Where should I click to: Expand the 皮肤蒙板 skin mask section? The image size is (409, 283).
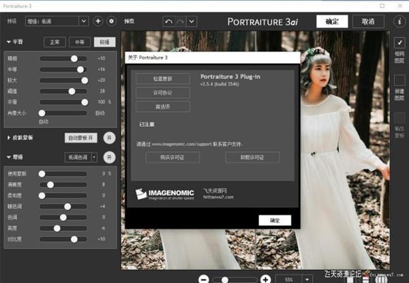(x=9, y=138)
